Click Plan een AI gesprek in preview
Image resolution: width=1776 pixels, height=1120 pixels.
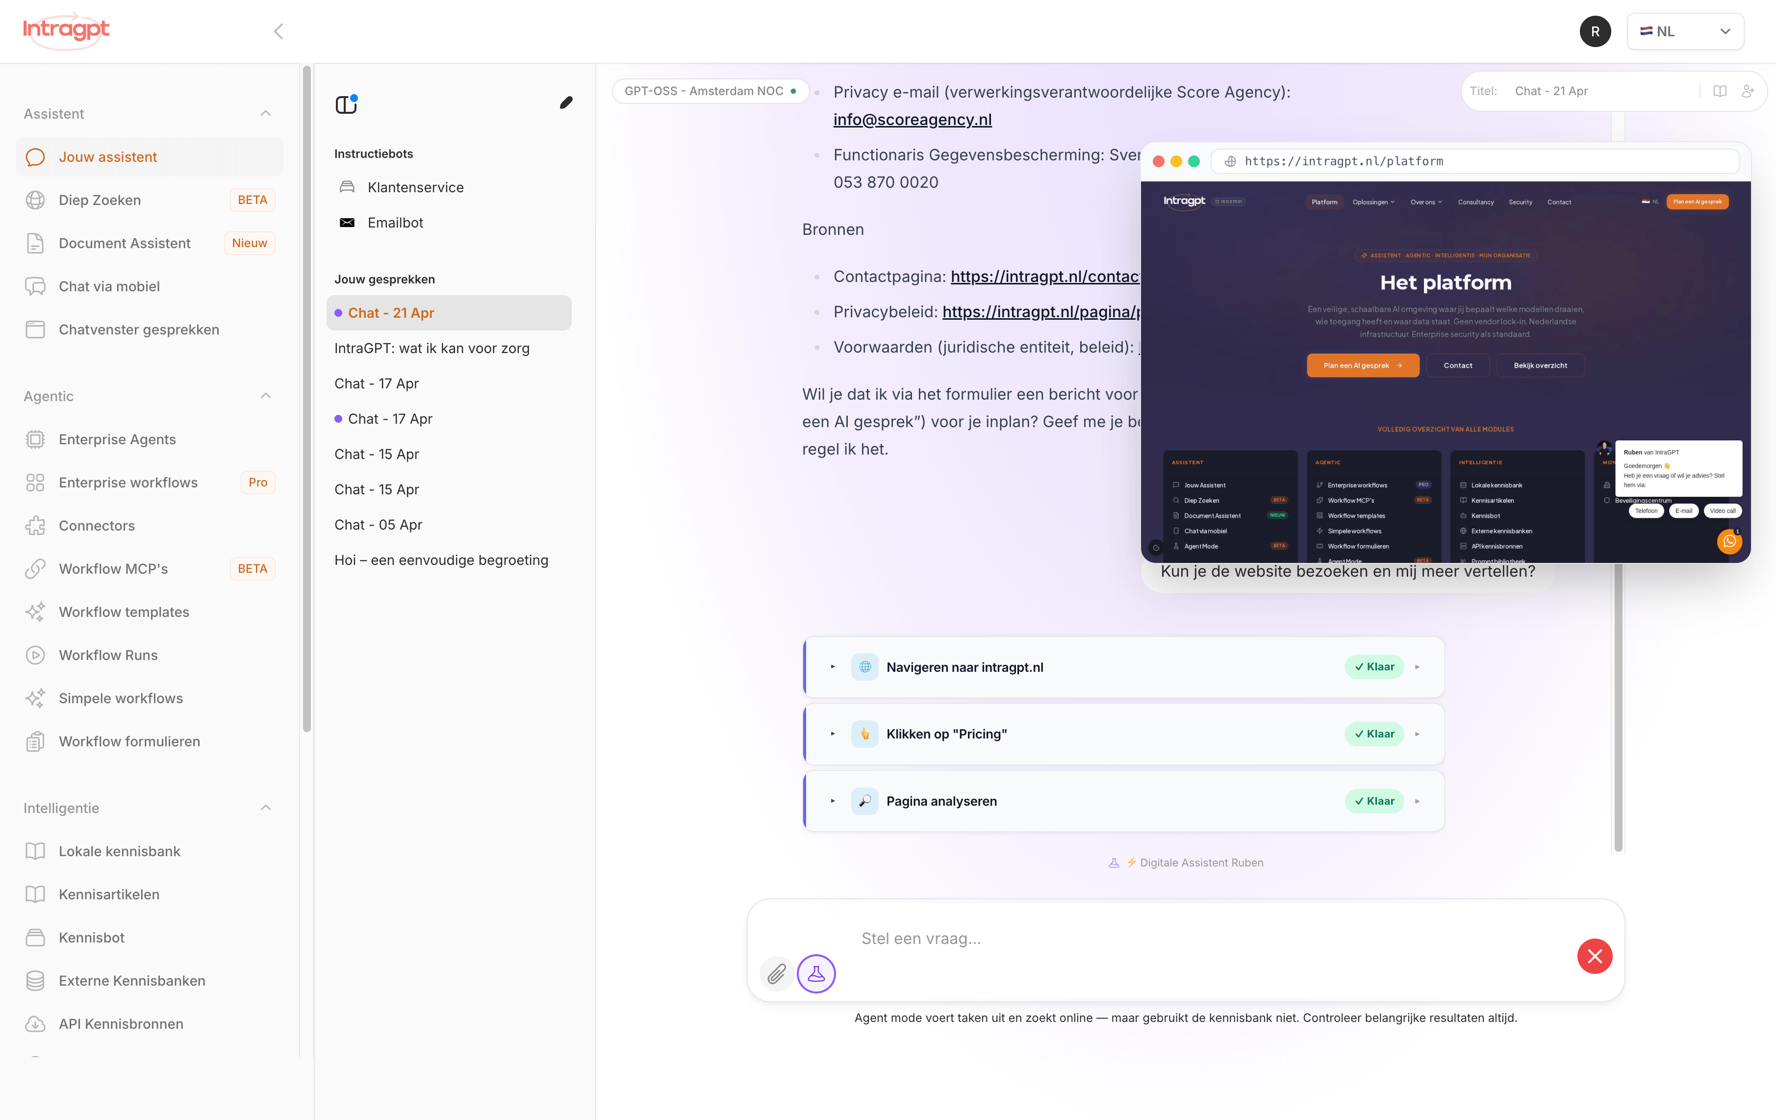click(1362, 365)
